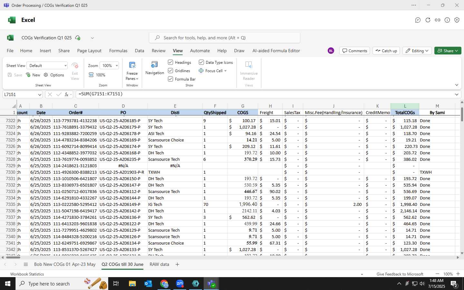Click the Catch up button

pos(386,51)
